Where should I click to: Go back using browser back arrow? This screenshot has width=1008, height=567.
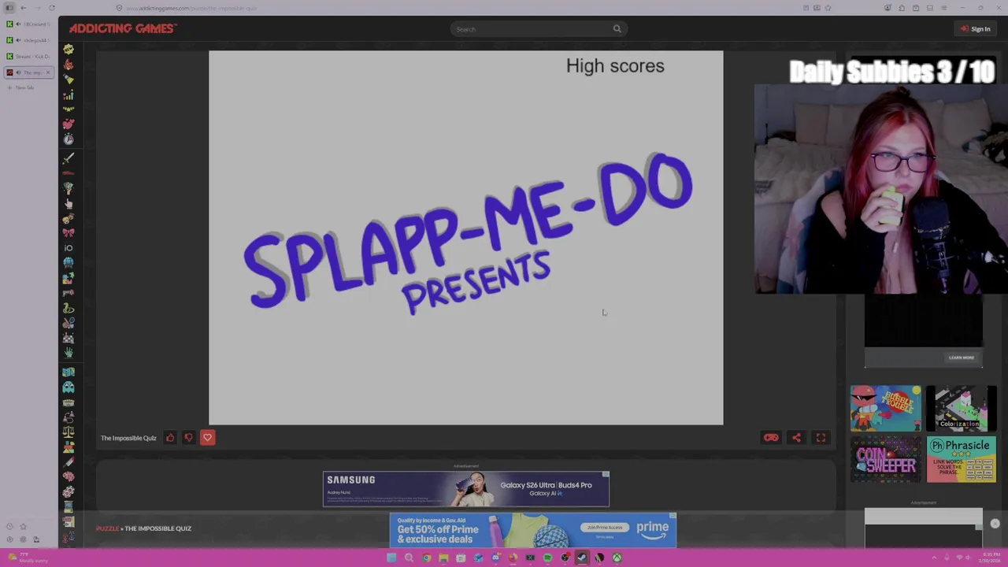coord(24,8)
